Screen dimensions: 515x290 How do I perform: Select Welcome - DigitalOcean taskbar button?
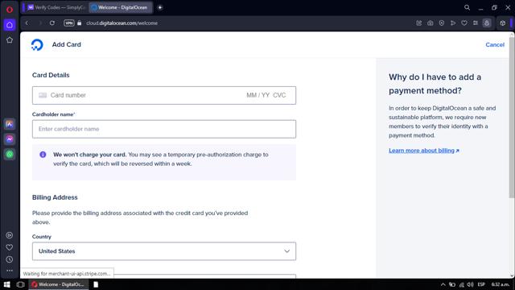[x=59, y=284]
